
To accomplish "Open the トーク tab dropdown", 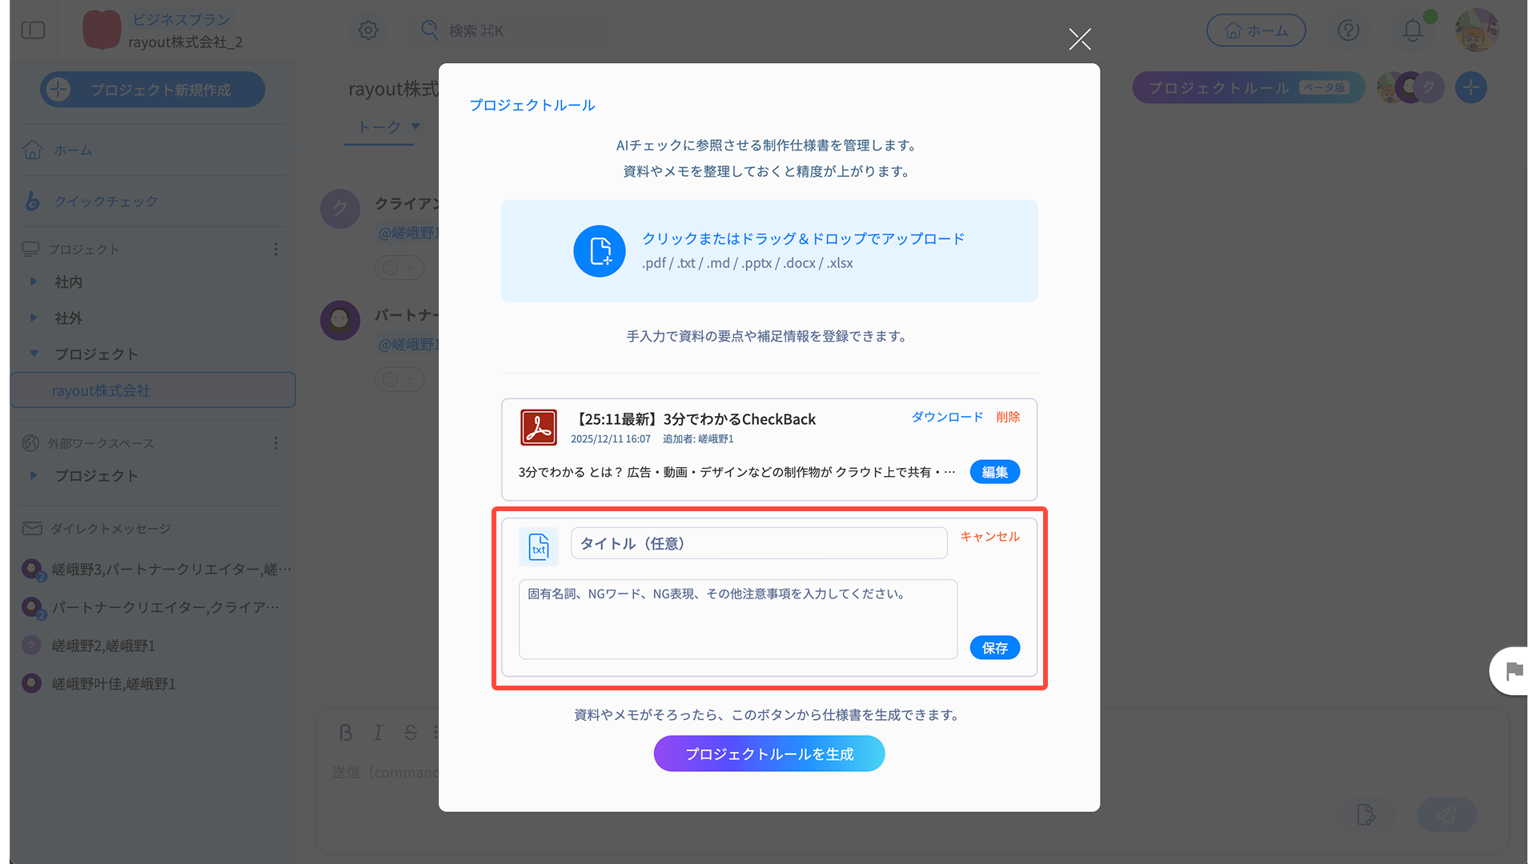I will point(415,126).
